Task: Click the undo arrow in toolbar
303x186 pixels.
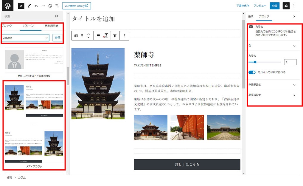Action: tap(36, 6)
